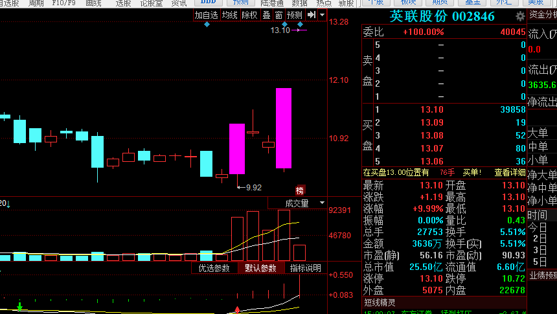Click the blue diamond marker above 加自选
Image resolution: width=557 pixels, height=314 pixels.
point(207,25)
